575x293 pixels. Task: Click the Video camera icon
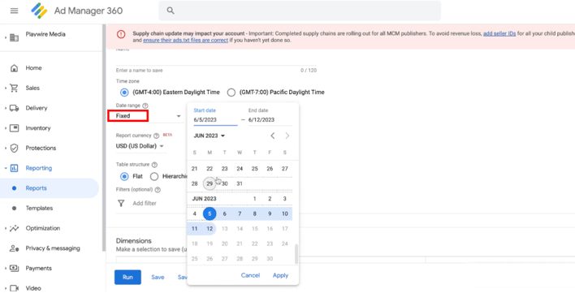point(14,288)
